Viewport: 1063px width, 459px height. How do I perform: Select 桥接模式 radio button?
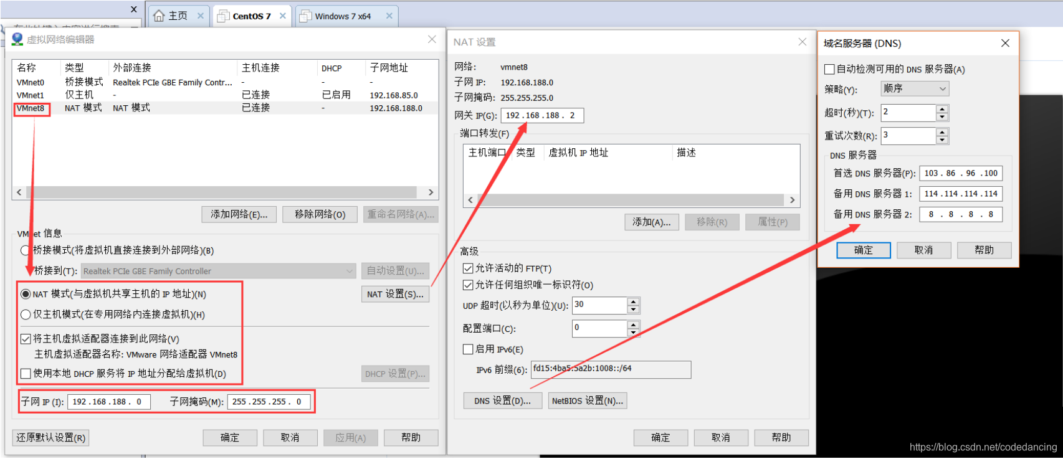click(26, 250)
